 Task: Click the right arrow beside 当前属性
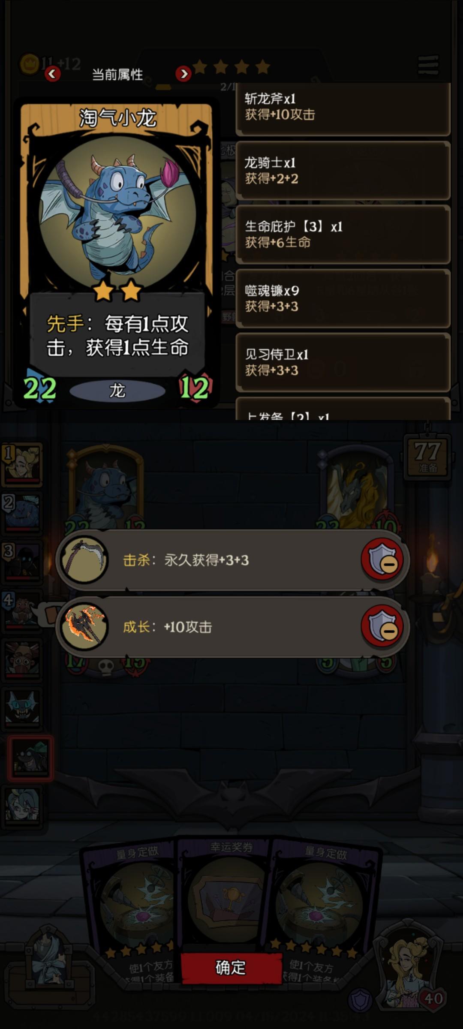(x=183, y=74)
